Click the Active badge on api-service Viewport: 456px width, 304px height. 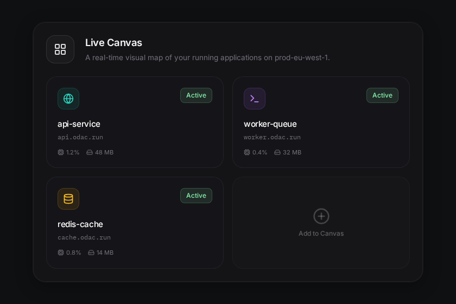197,95
